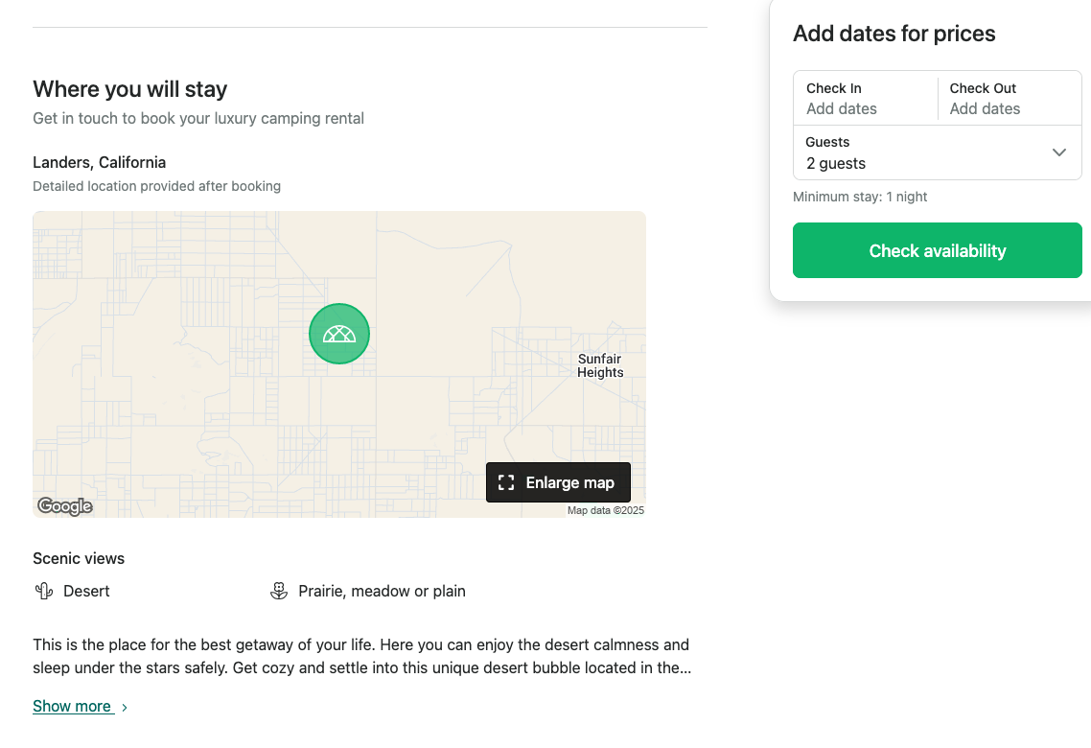
Task: Click the Sunfair Heights label on the map
Action: click(600, 366)
